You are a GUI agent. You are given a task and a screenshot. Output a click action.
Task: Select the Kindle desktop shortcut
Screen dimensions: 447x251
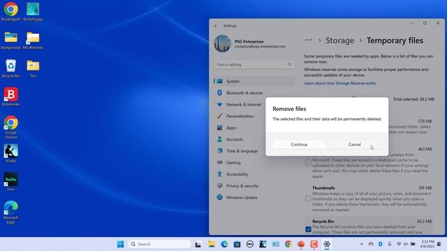11,153
